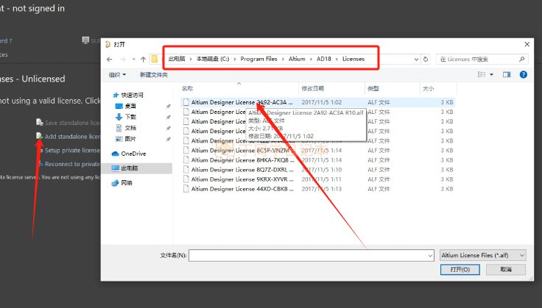Viewport: 542px width, 308px height.
Task: Open Network (网络) in the navigation pane
Action: point(127,182)
